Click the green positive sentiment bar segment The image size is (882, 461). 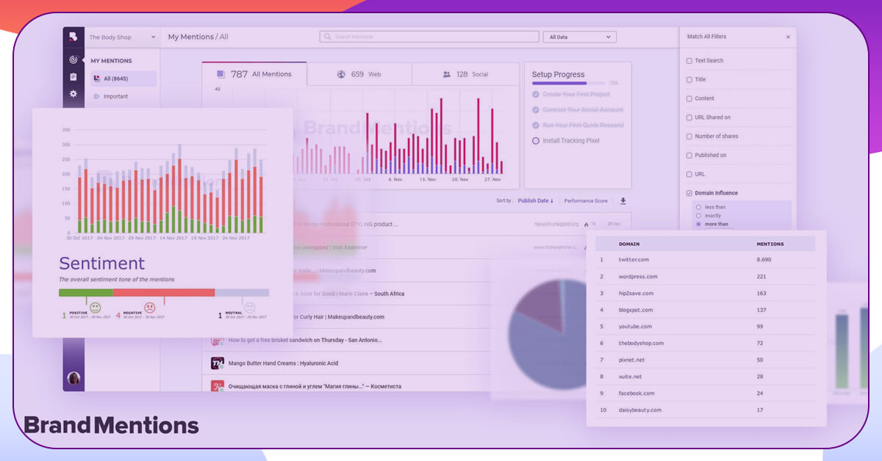click(86, 292)
